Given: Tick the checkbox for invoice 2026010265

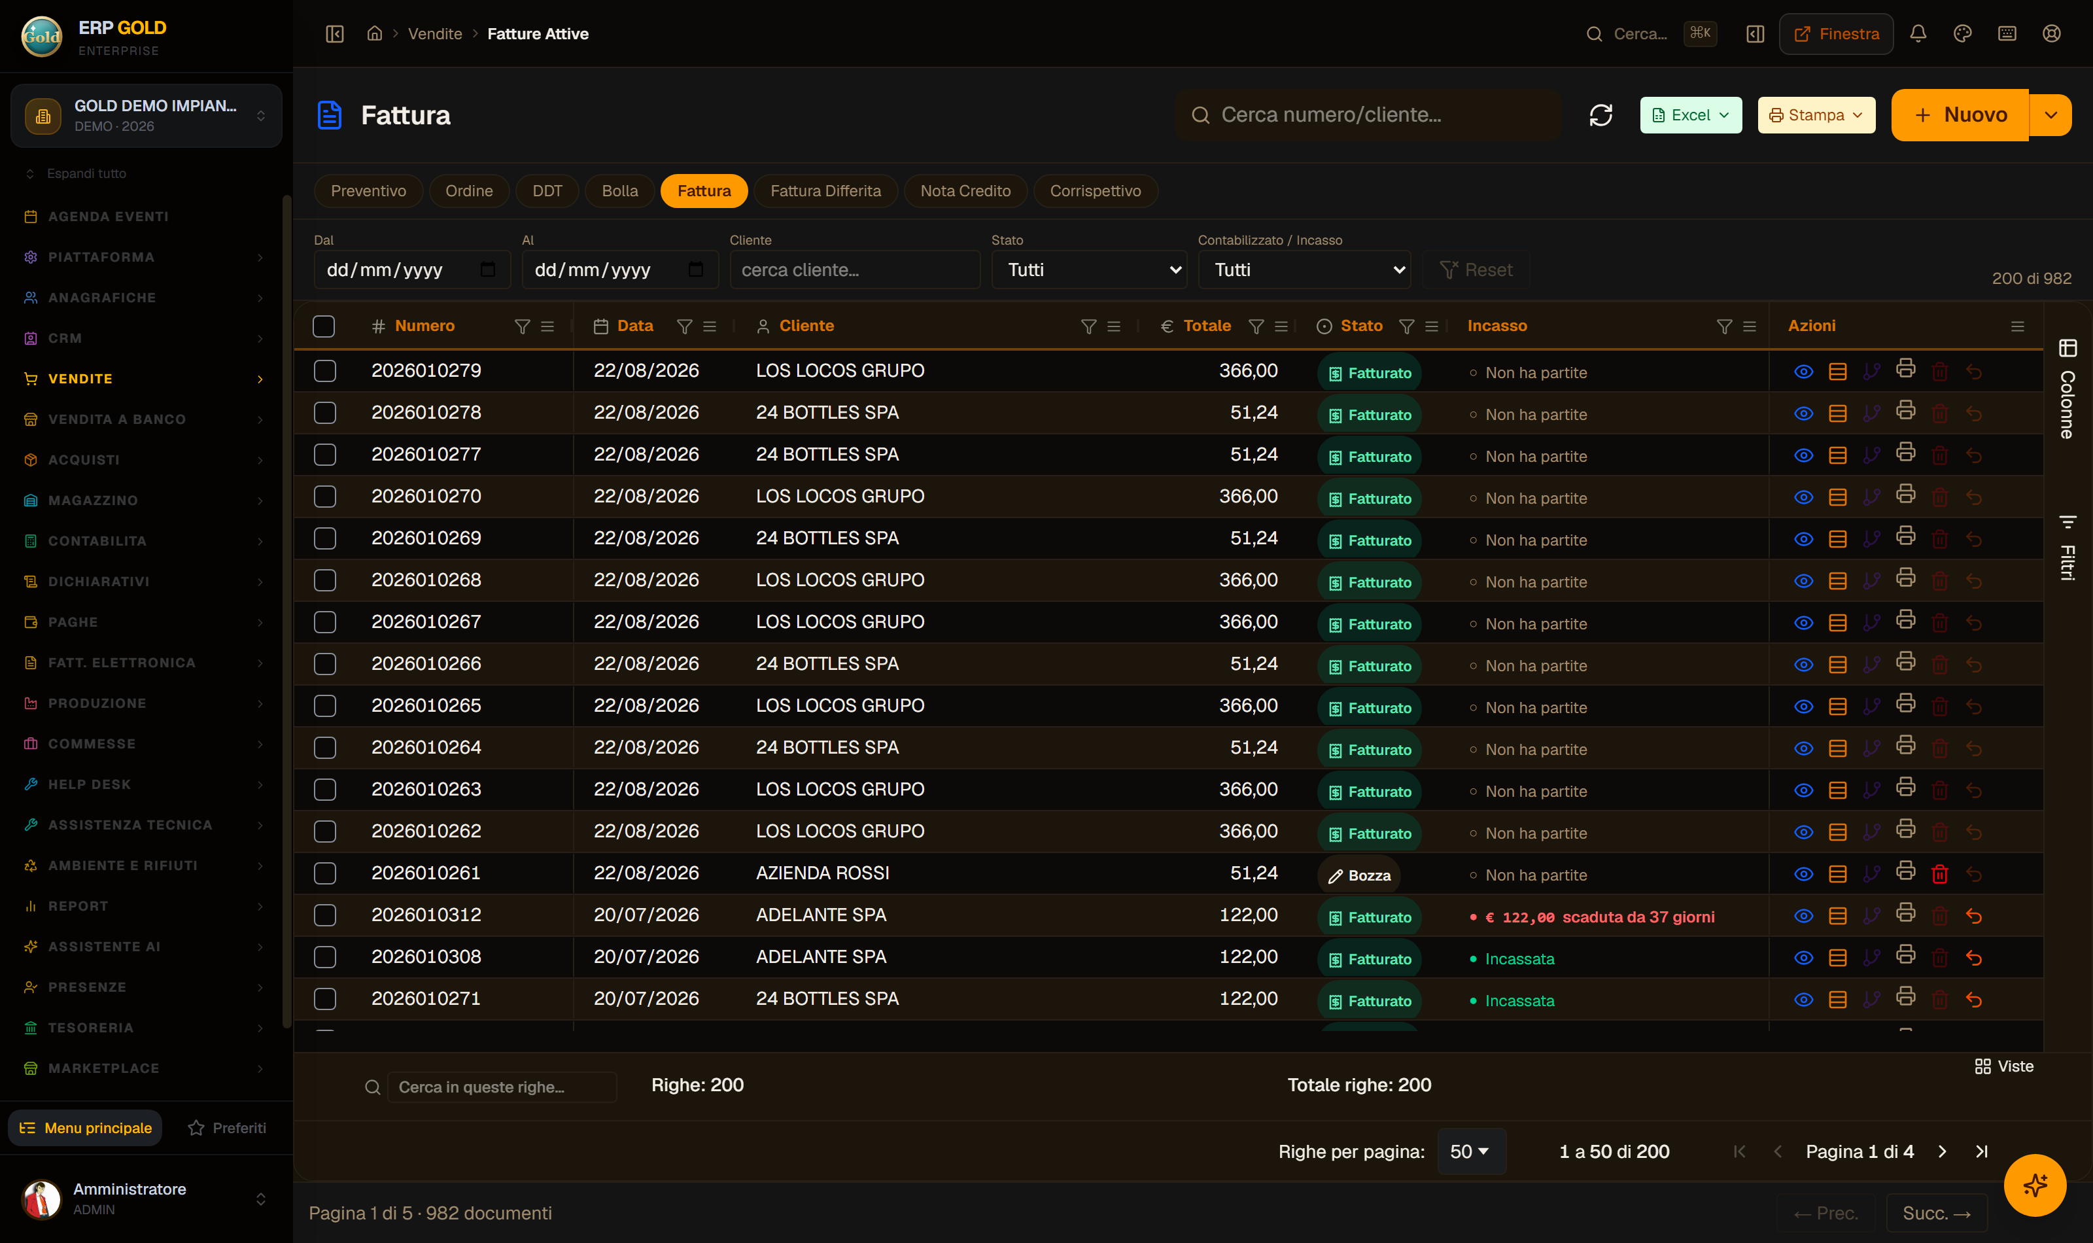Looking at the screenshot, I should click(325, 705).
